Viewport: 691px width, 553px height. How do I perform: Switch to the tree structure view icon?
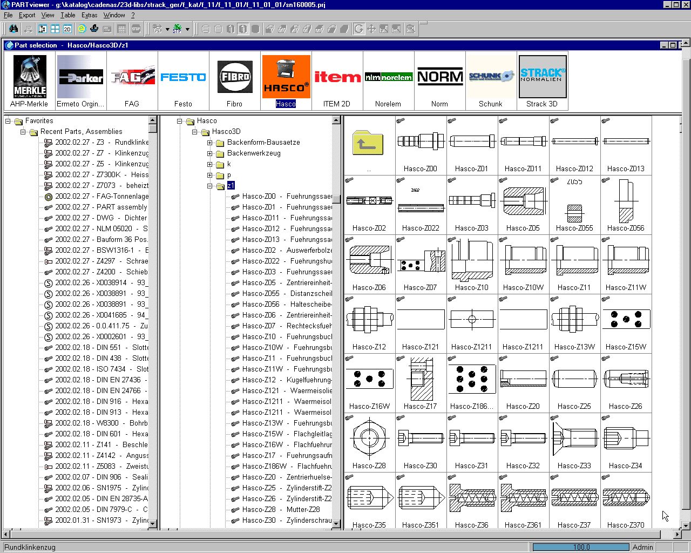42,29
